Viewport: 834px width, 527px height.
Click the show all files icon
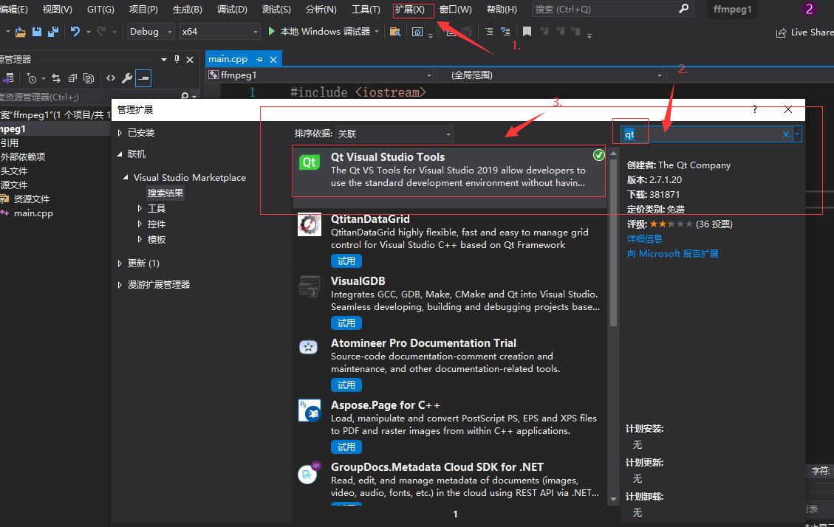[x=89, y=79]
